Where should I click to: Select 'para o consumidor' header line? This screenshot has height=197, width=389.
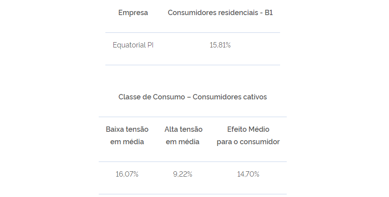(x=249, y=142)
